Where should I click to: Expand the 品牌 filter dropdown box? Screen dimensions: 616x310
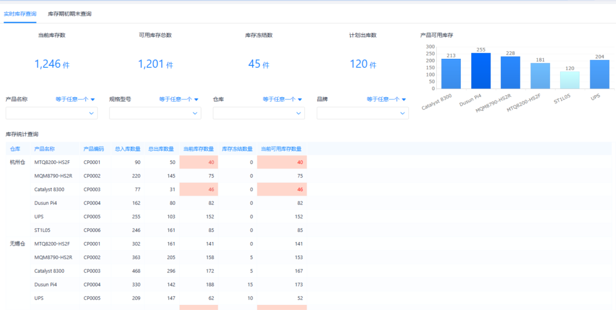click(362, 113)
